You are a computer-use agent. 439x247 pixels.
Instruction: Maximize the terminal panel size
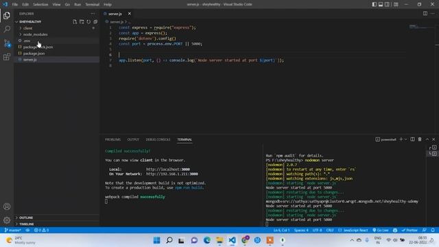click(x=427, y=139)
